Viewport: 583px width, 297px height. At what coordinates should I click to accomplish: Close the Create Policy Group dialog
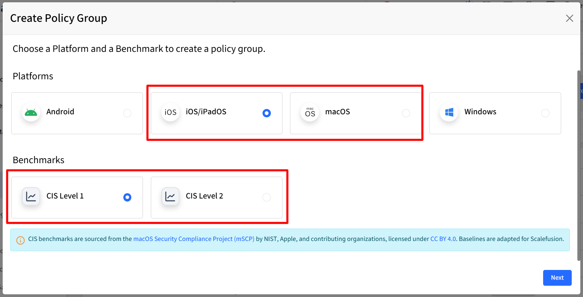click(x=569, y=18)
